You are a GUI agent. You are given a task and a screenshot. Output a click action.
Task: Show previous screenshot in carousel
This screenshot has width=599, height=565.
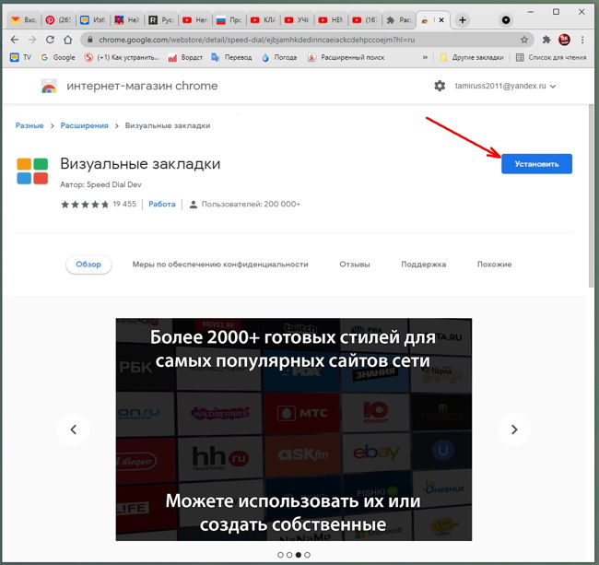74,430
